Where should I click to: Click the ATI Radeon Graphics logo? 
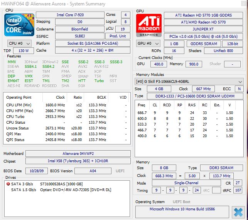[149, 25]
